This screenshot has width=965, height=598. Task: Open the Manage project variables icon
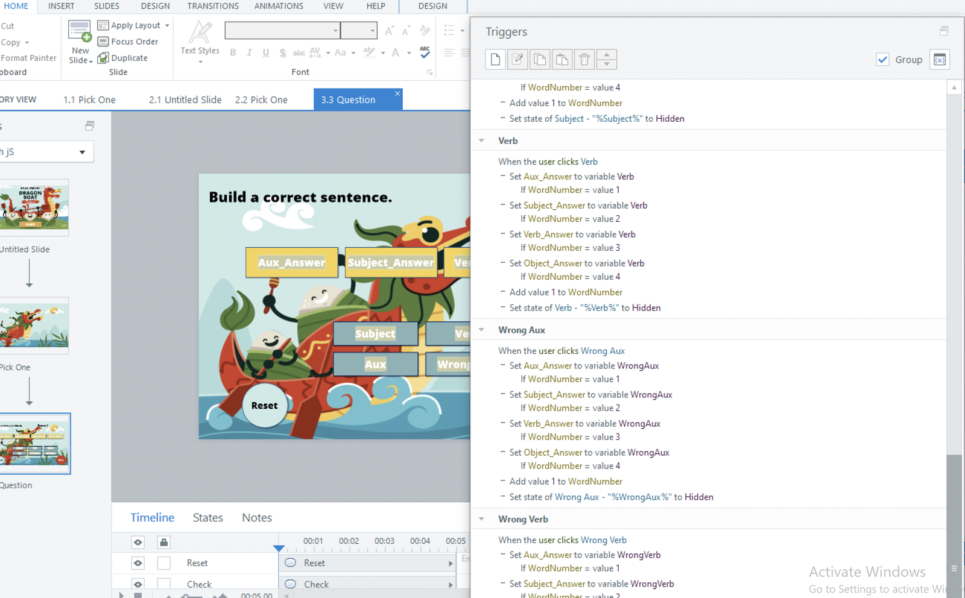[x=940, y=59]
